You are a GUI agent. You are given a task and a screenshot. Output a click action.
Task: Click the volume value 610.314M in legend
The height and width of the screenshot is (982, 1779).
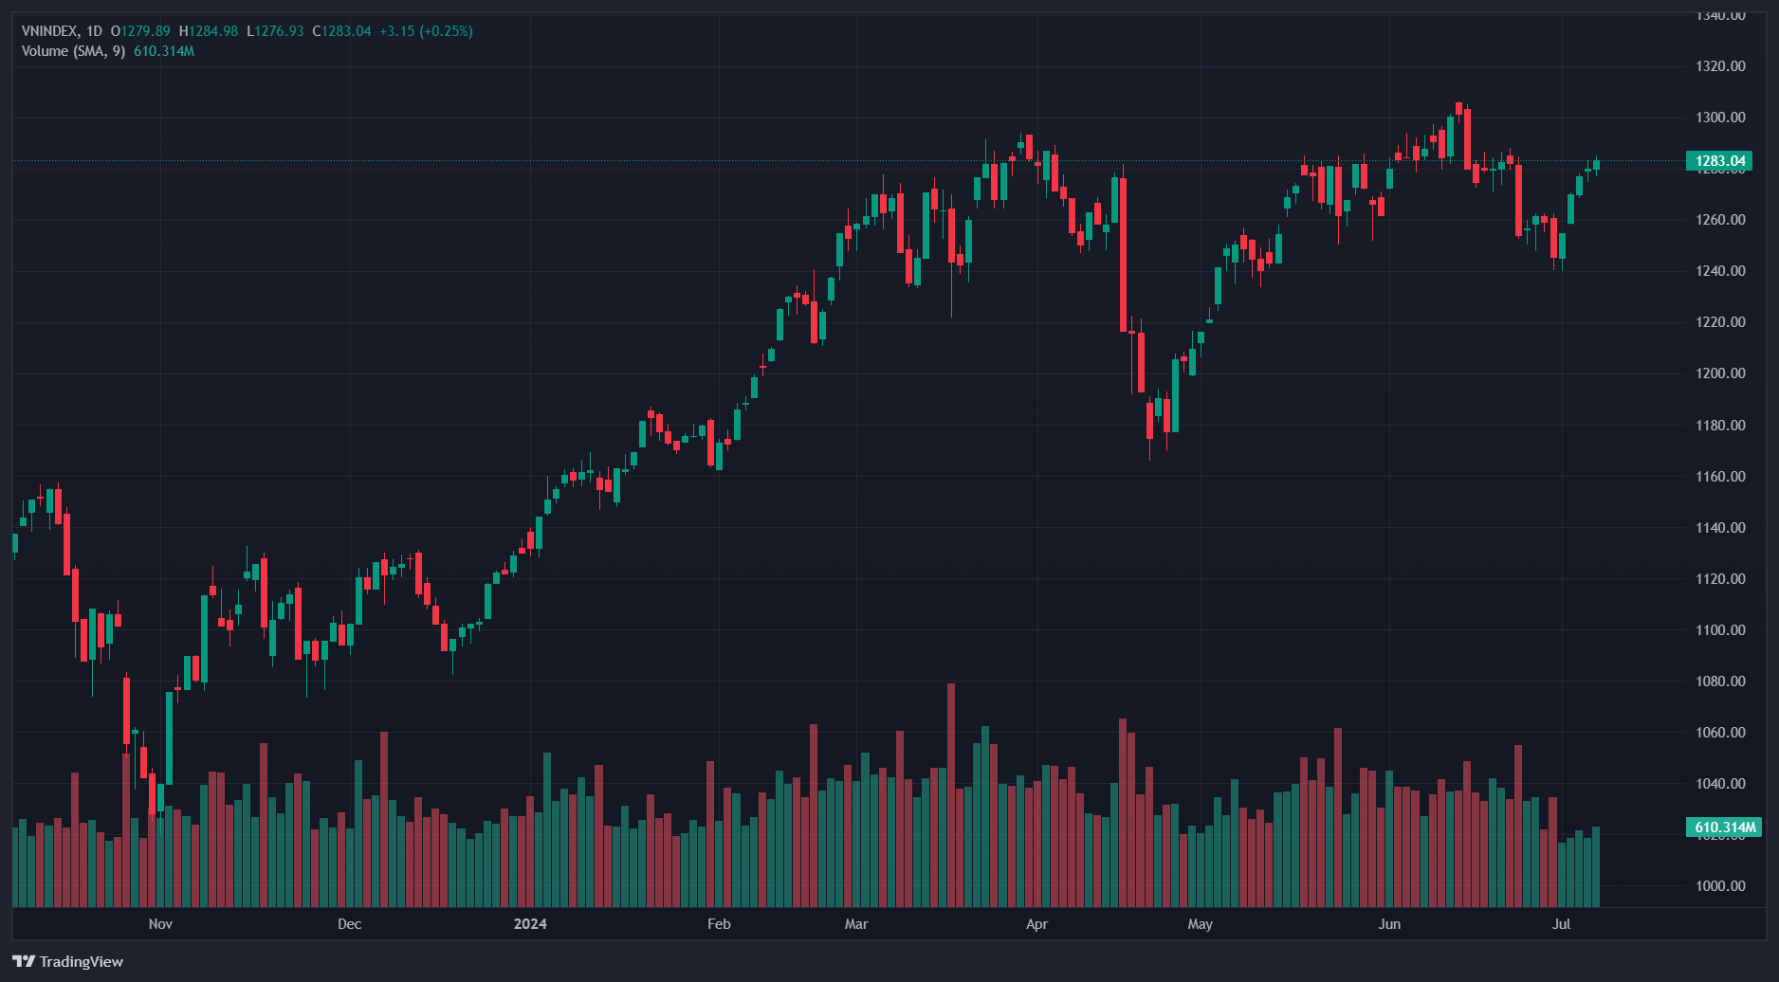click(164, 51)
